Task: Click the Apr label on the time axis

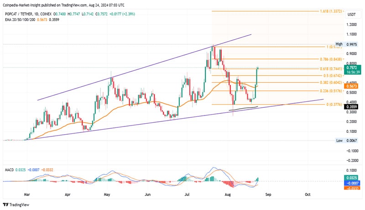Action: point(68,194)
